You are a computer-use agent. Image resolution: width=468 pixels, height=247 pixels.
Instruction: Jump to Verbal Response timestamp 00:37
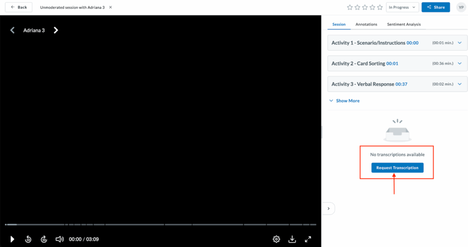(x=401, y=84)
